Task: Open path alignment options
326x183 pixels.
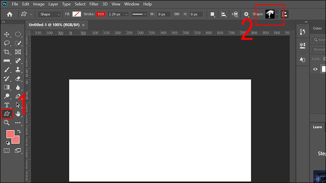Action: pyautogui.click(x=223, y=14)
